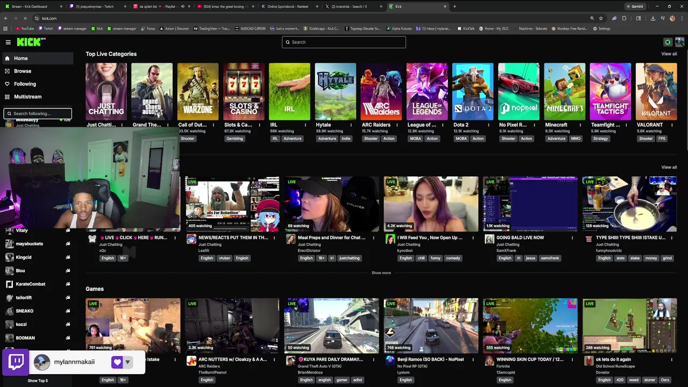Open the Slots & Casino category

243,91
